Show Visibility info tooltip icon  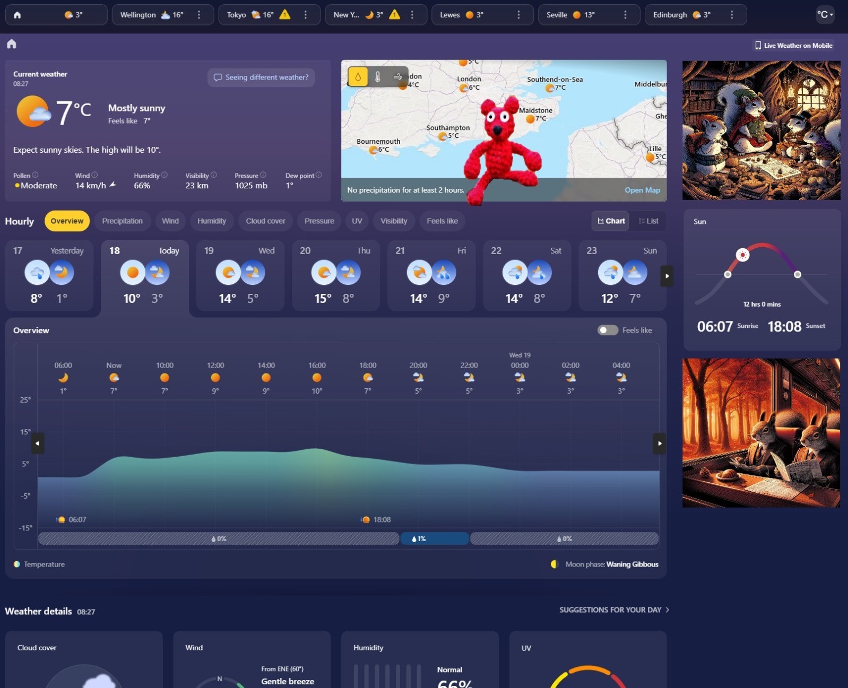click(214, 175)
